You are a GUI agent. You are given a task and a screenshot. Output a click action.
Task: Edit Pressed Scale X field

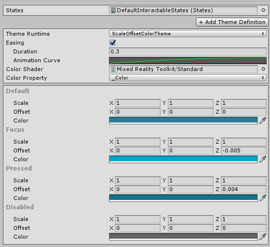137,180
